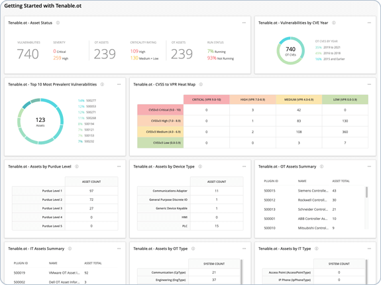Open Vulnerabilities by CVE Year options menu

369,23
